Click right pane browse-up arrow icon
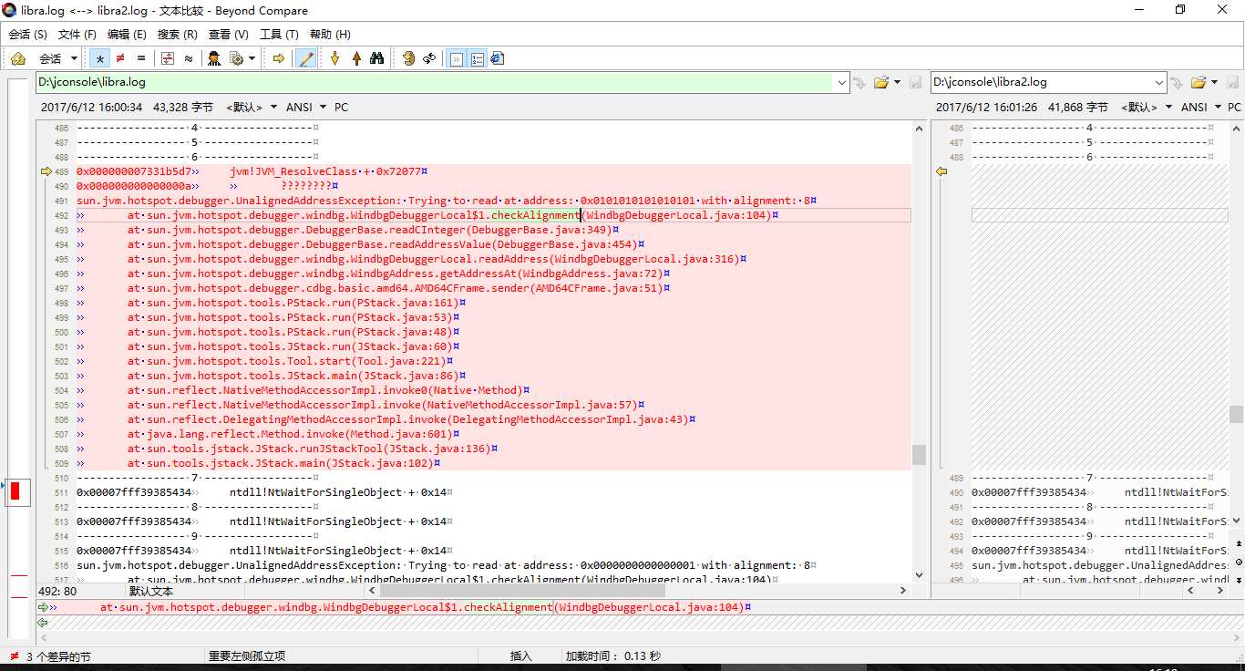 point(1178,82)
